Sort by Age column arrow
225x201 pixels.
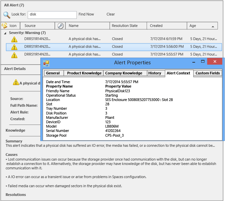213,27
